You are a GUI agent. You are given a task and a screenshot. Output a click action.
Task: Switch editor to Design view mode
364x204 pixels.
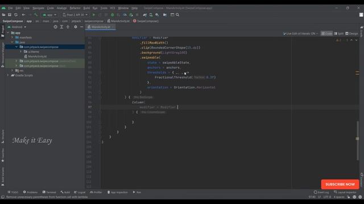click(351, 33)
